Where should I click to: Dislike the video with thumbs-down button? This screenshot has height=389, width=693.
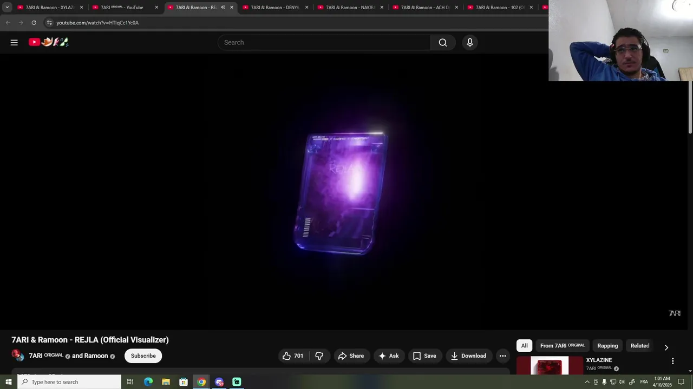point(319,356)
